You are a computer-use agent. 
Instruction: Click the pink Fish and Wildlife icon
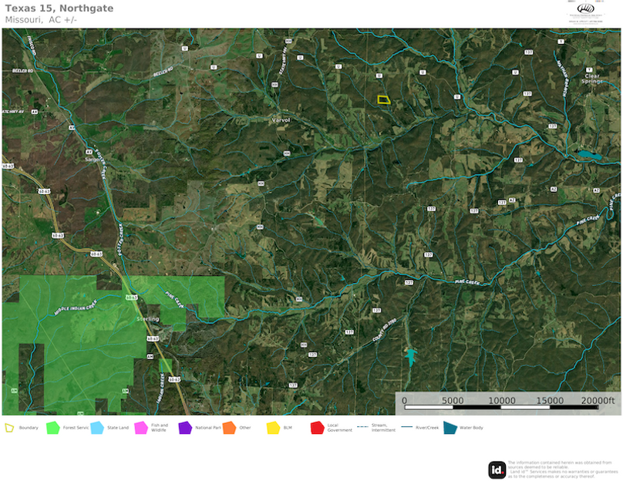coord(140,427)
